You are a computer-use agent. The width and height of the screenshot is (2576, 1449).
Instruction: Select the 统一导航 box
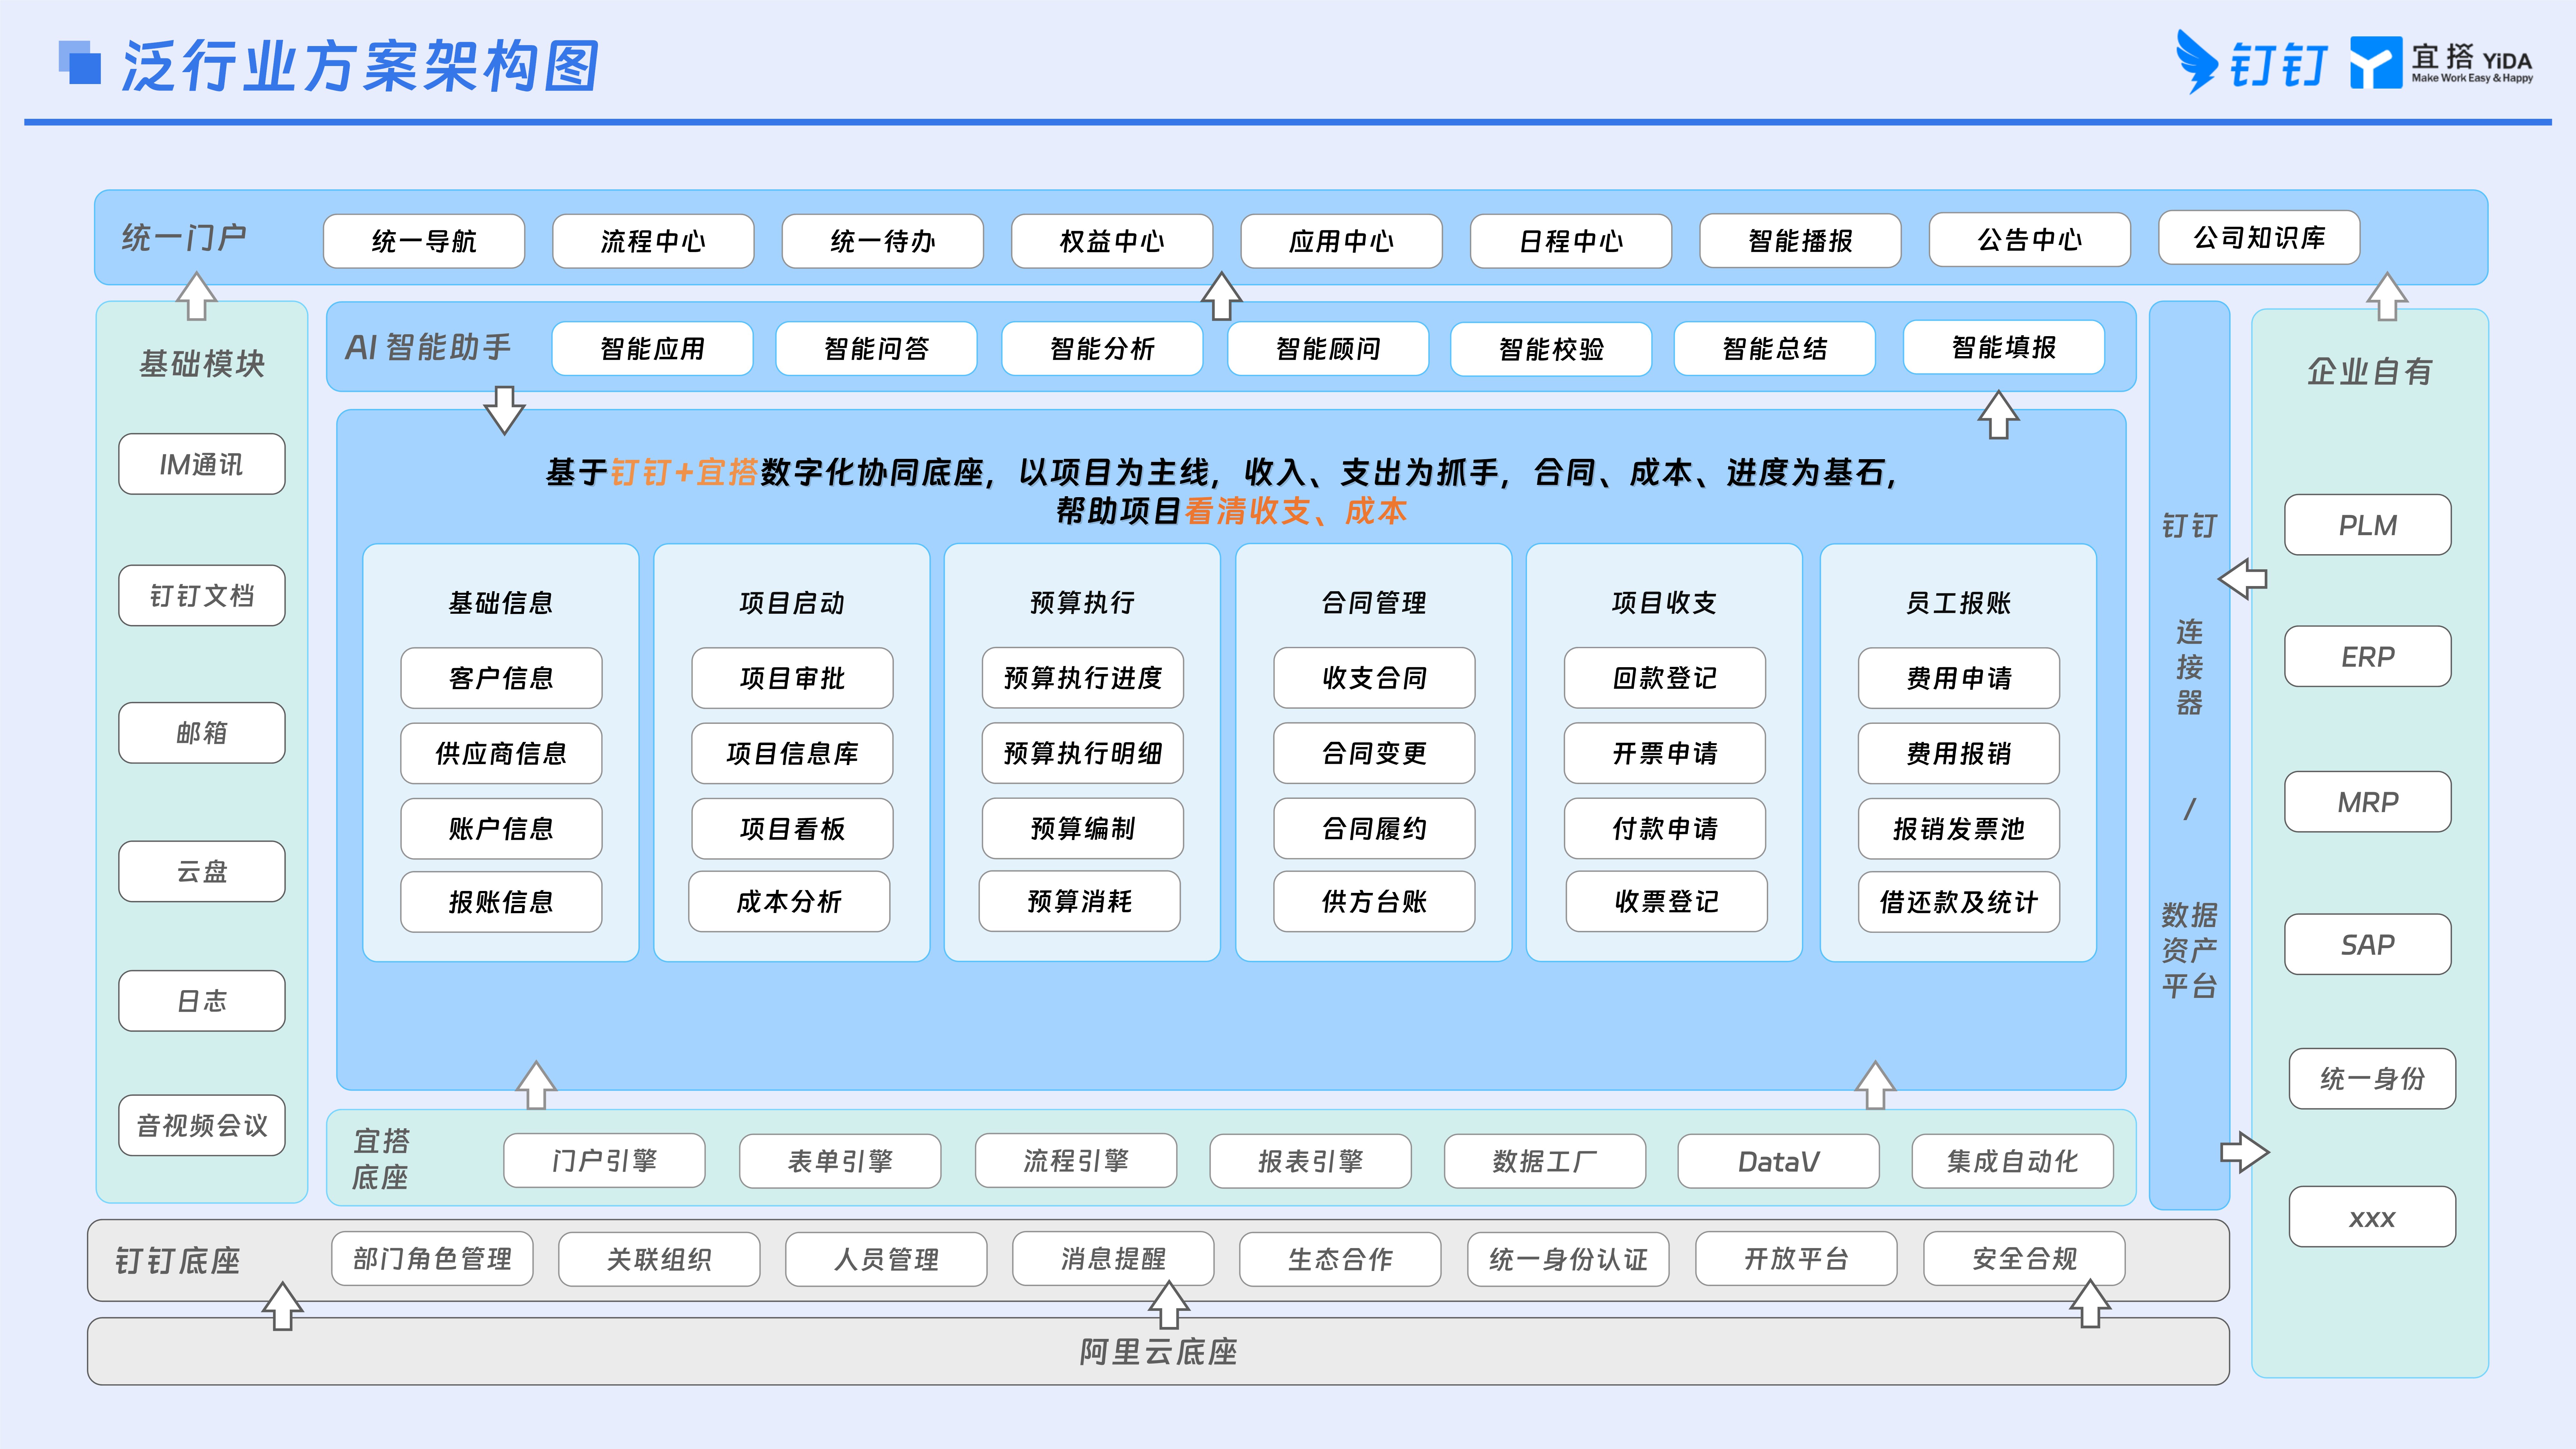tap(424, 241)
